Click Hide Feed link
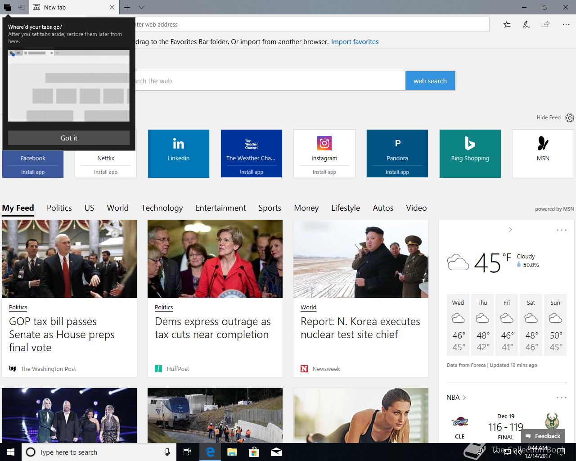The width and height of the screenshot is (576, 461). click(x=549, y=118)
